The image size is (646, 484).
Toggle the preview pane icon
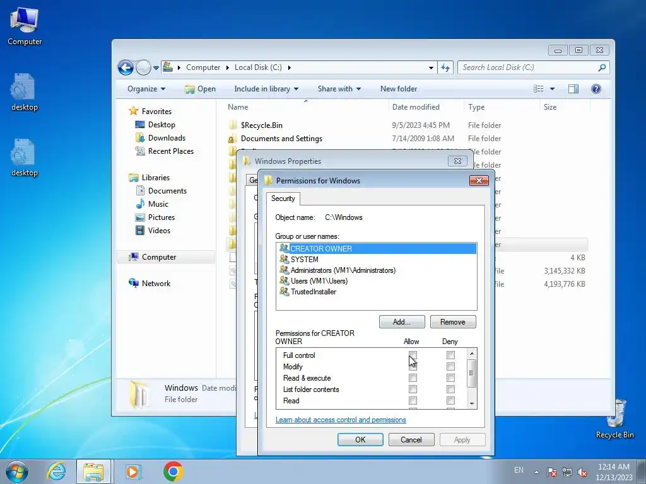coord(573,89)
